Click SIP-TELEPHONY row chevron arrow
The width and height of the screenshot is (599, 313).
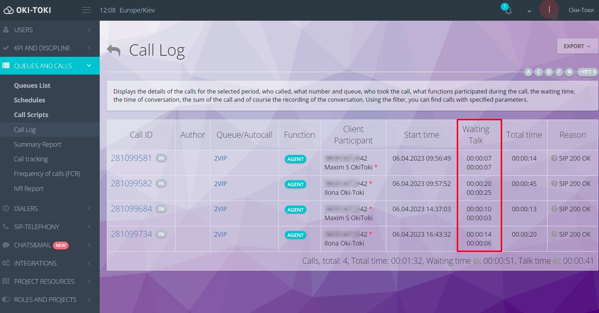pos(89,227)
